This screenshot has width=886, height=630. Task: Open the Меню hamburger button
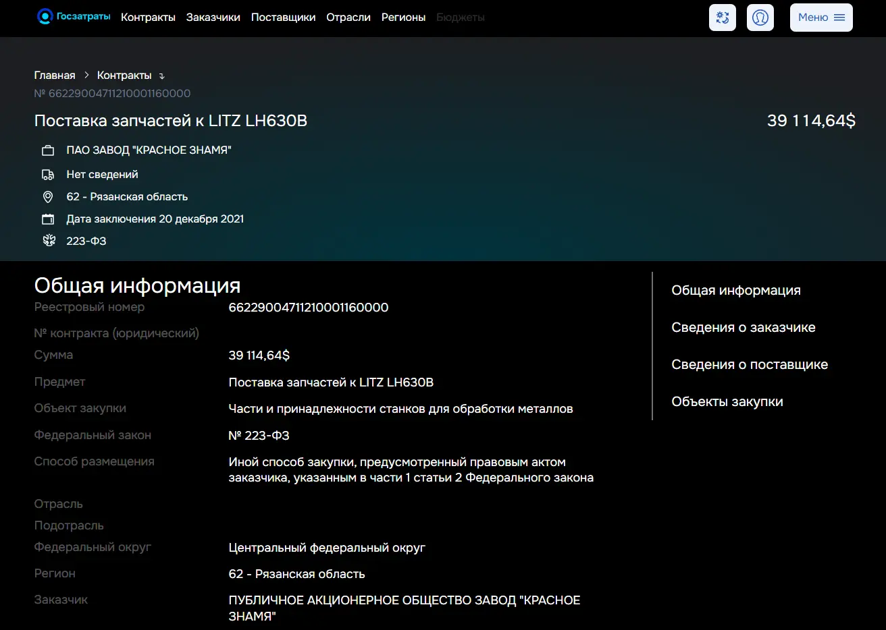(x=821, y=18)
